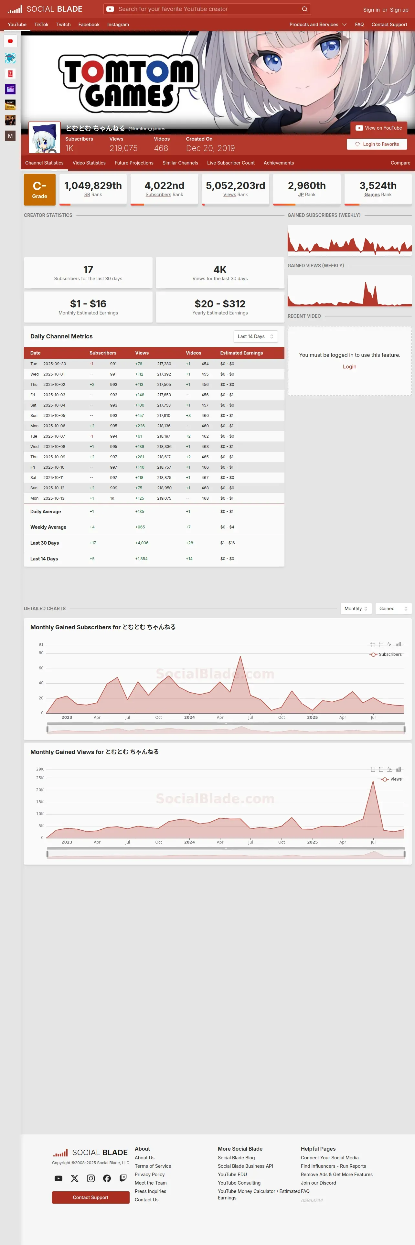Open the Instagram footer icon
Screen dimensions: 415x1245
tap(91, 1178)
